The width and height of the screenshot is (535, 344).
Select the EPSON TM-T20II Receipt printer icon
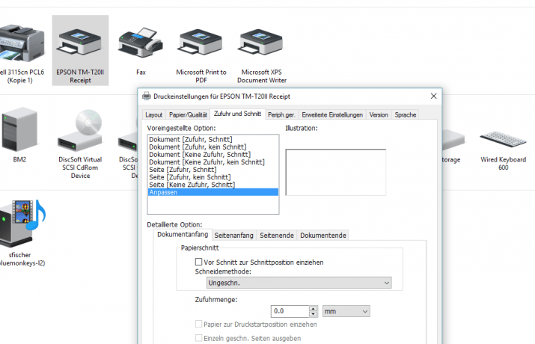tap(80, 42)
